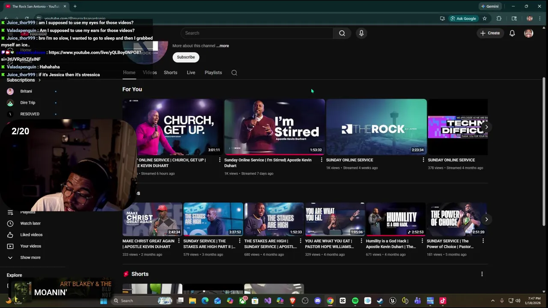Play CHURCH, GET UP thumbnail
Image resolution: width=548 pixels, height=308 pixels.
pos(172,127)
